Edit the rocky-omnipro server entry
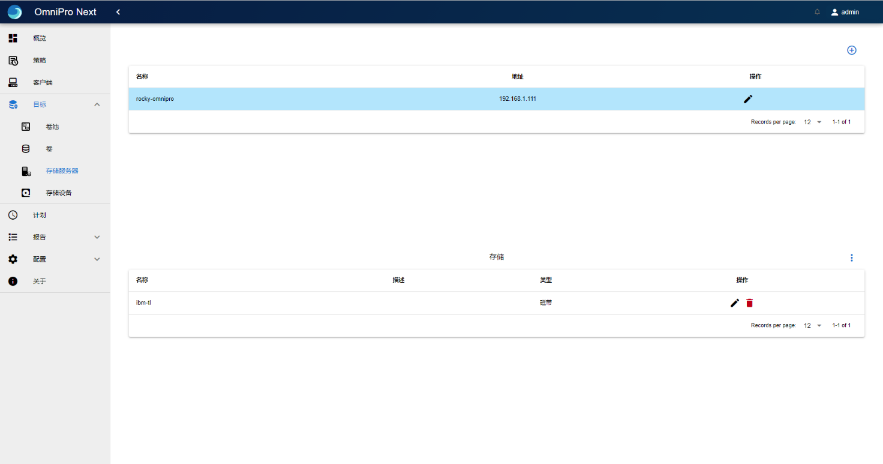The height and width of the screenshot is (464, 883). (747, 99)
